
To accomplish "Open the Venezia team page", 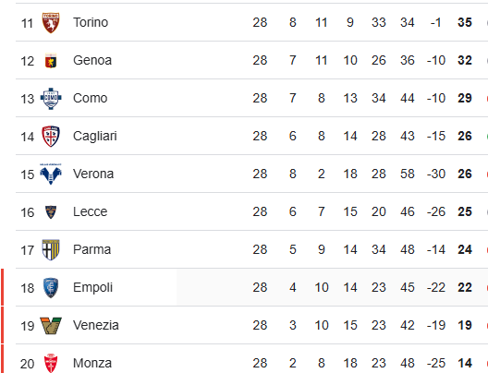I will tap(96, 325).
